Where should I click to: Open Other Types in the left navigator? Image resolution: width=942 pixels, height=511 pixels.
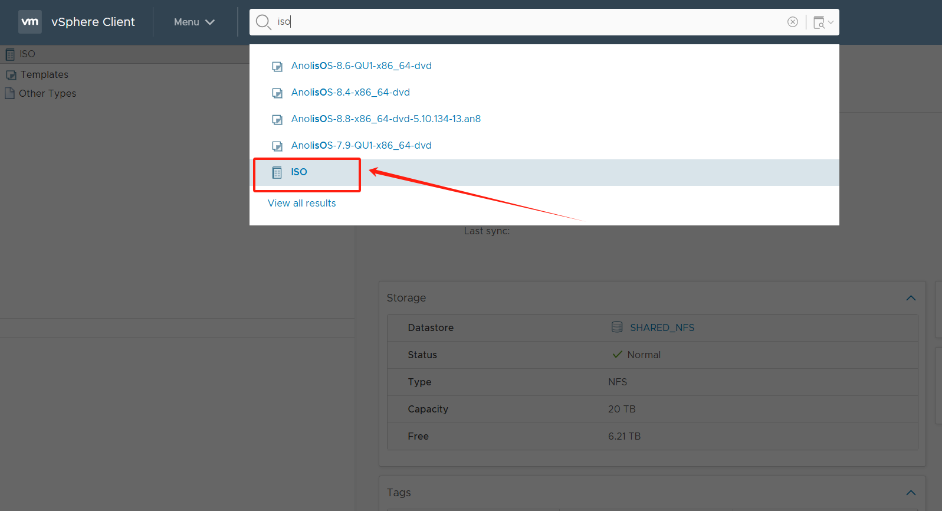[x=47, y=93]
